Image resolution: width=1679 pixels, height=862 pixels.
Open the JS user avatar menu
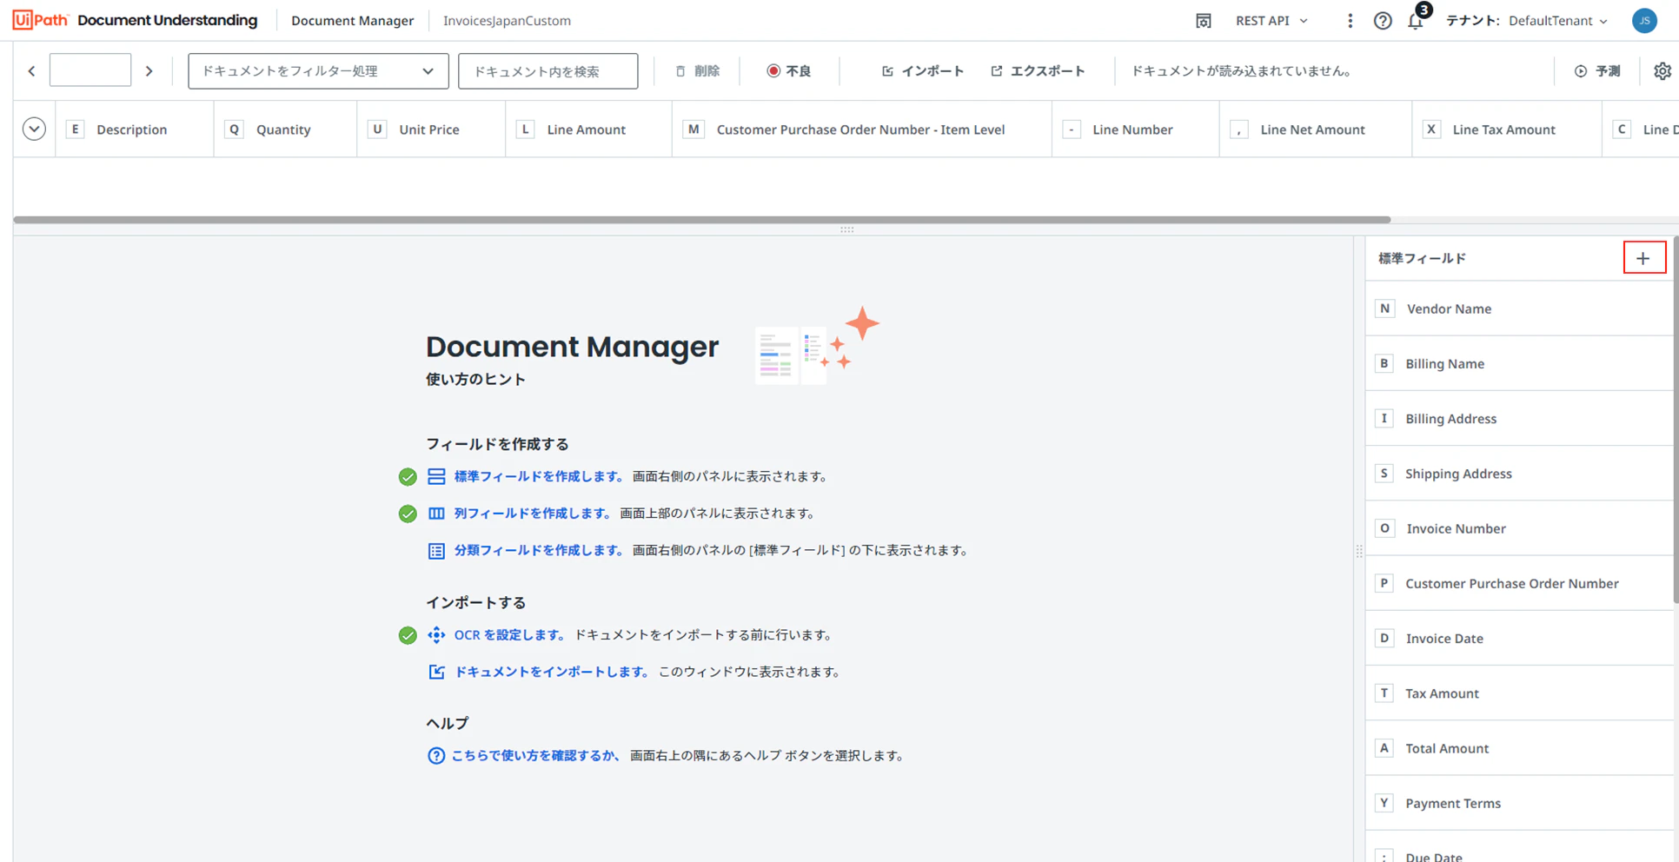1644,21
